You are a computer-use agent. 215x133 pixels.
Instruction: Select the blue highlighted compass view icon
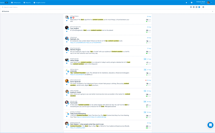(199, 7)
